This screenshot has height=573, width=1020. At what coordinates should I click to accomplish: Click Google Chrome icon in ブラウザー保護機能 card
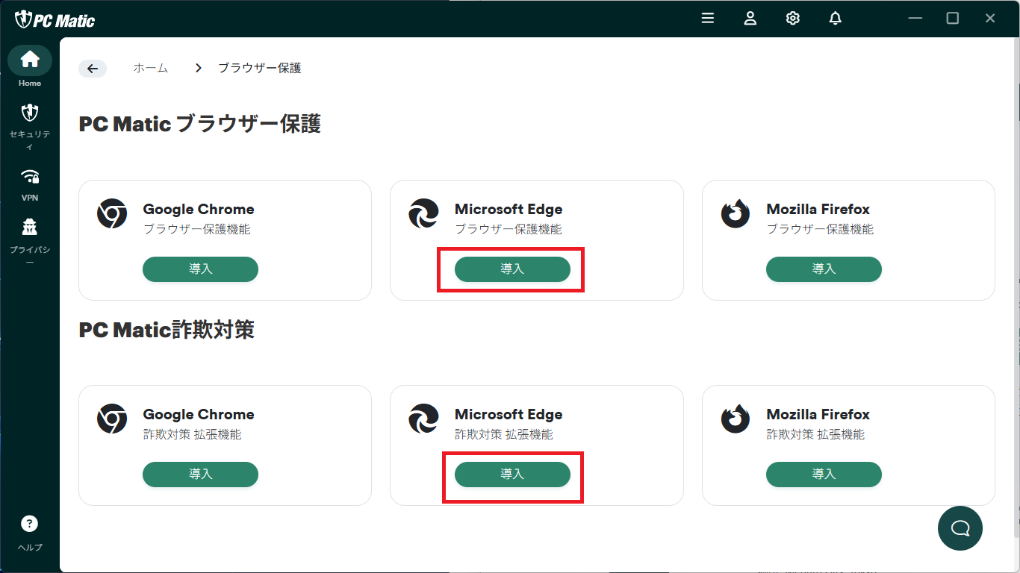pos(112,214)
